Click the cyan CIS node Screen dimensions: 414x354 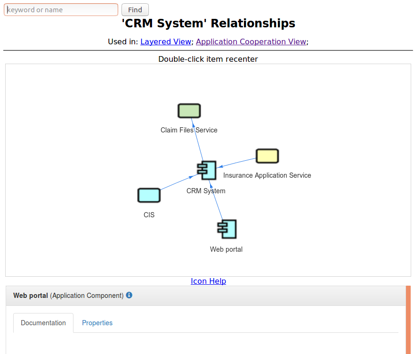click(x=149, y=195)
